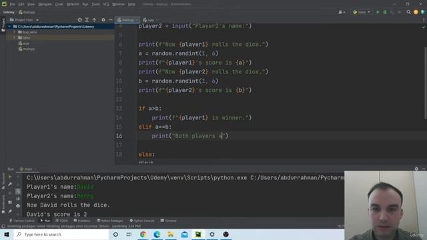Viewport: 427px width, 240px height.
Task: Expand the venv folder in the project tree
Action: (15, 37)
